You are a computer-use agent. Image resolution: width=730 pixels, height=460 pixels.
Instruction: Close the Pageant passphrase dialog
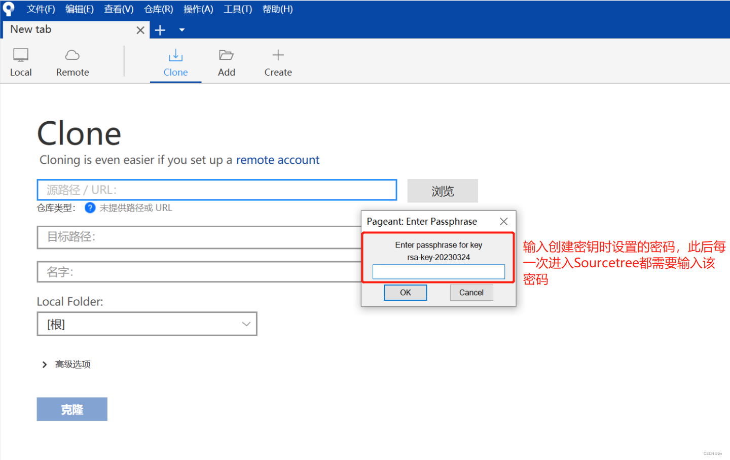point(503,222)
